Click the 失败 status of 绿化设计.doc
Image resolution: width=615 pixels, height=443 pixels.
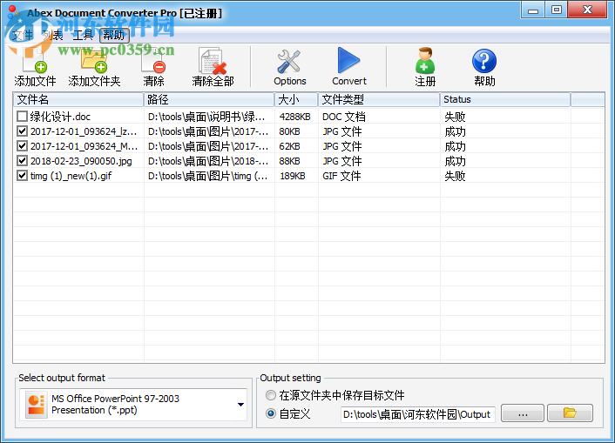click(x=455, y=117)
